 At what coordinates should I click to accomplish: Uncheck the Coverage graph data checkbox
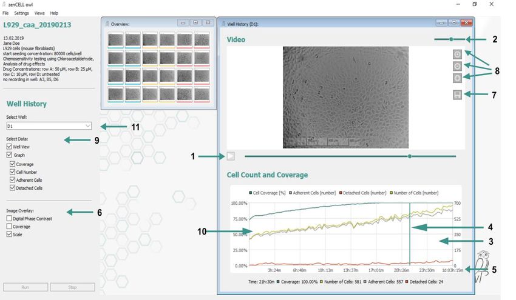click(x=13, y=164)
